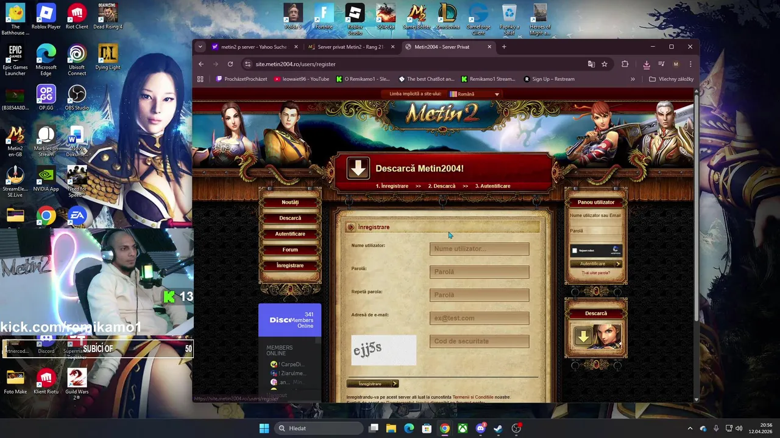The height and width of the screenshot is (438, 780).
Task: Open Chrome profile avatar M
Action: 676,64
